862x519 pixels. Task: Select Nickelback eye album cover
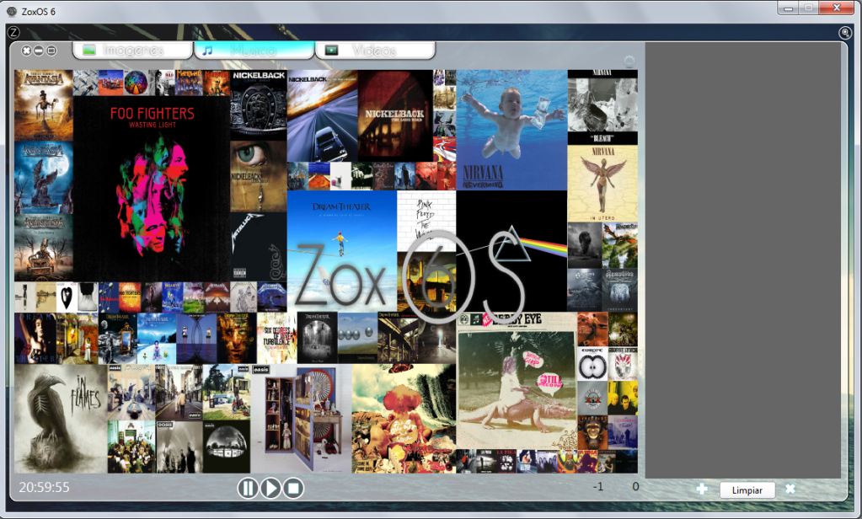tap(259, 176)
